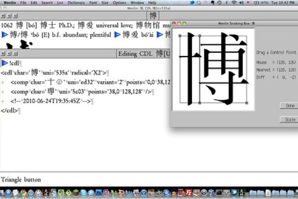298x199 pixels.
Task: Click the plus box icon in the top pane toolbar
Action: 9,16
